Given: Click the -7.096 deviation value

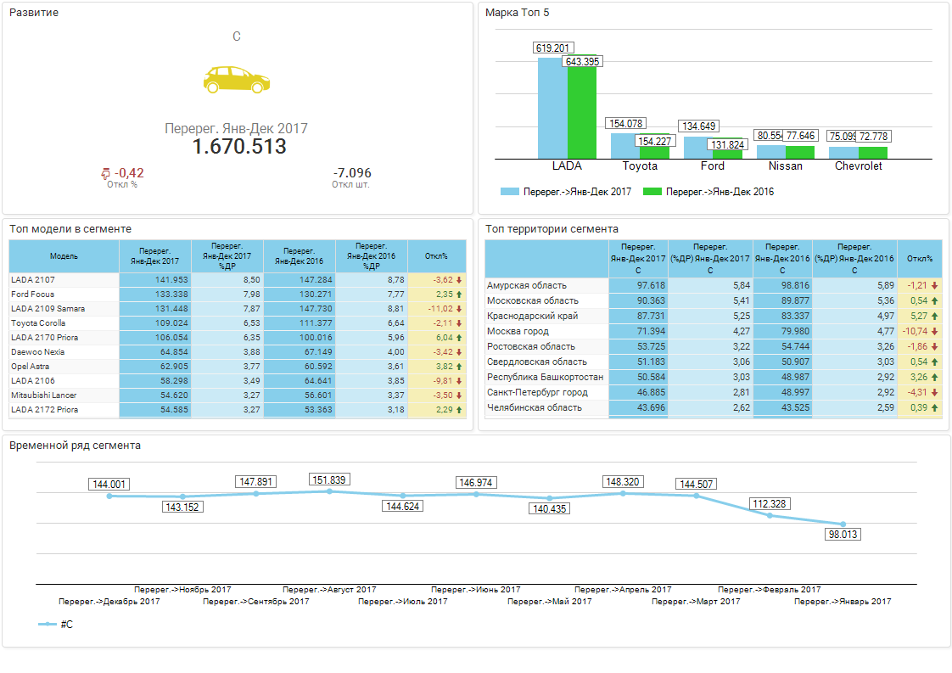Looking at the screenshot, I should 352,173.
